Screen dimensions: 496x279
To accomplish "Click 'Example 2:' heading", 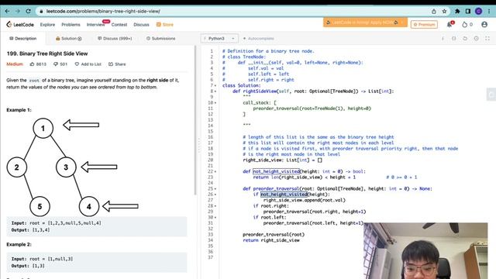I will click(x=19, y=245).
